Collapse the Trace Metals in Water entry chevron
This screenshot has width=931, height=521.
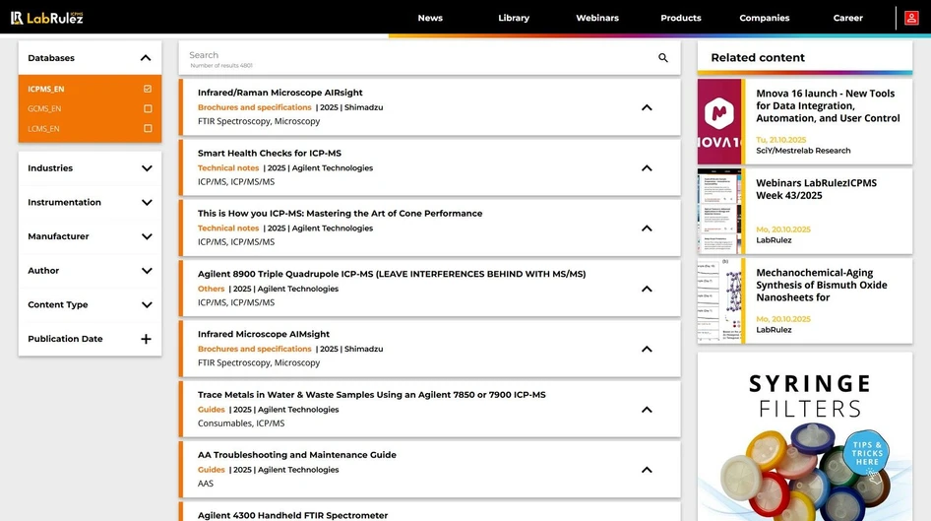[x=647, y=410]
